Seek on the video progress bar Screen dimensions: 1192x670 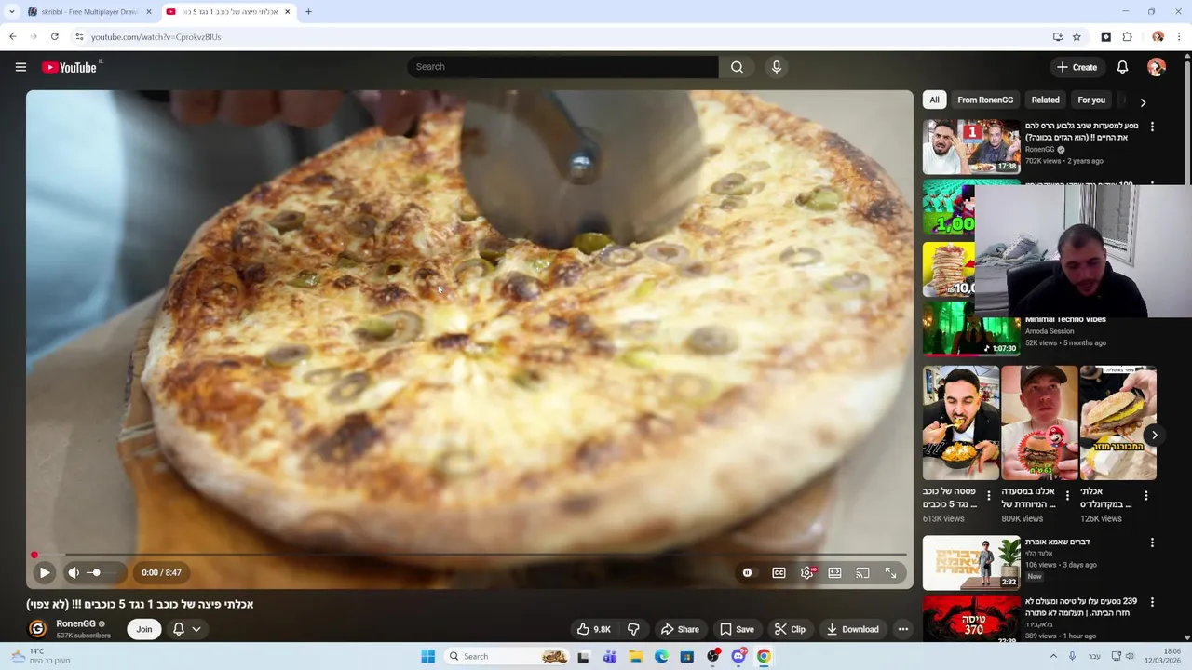tap(469, 556)
